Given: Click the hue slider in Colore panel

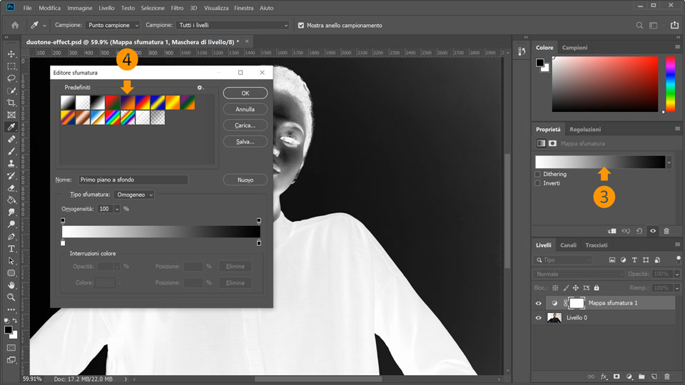Looking at the screenshot, I should 670,84.
